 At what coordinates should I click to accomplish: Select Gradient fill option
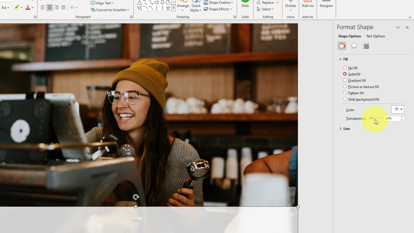coord(354,80)
